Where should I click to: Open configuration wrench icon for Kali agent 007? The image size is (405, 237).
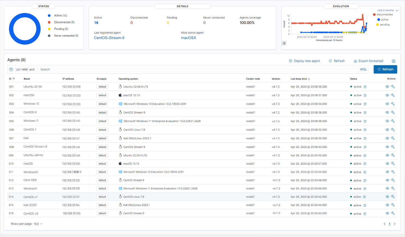[x=393, y=138]
